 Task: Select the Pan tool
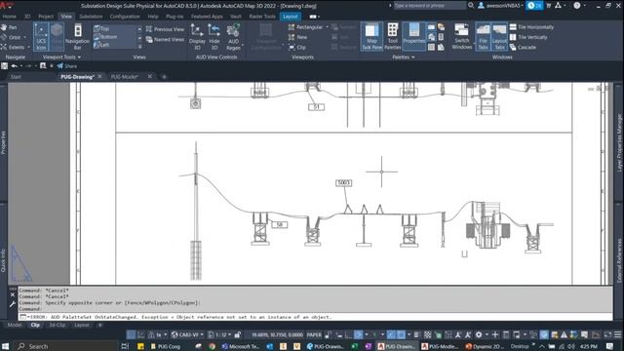[9, 27]
